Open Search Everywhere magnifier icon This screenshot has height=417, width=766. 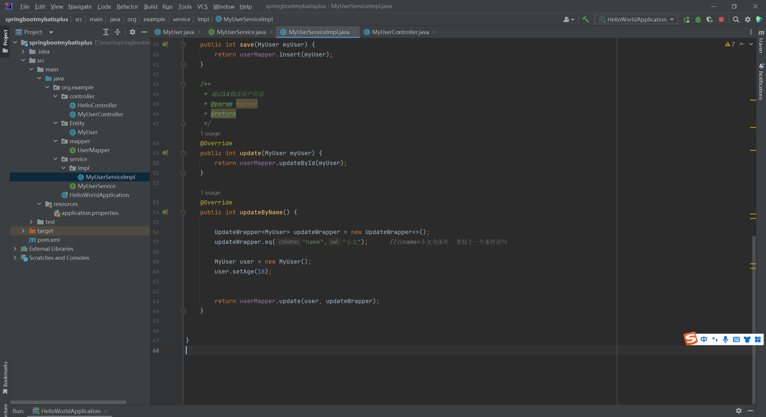tap(736, 19)
